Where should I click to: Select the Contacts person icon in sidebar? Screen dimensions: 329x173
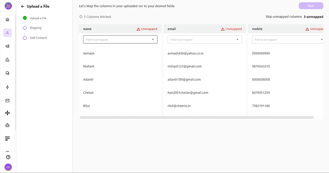click(x=7, y=33)
